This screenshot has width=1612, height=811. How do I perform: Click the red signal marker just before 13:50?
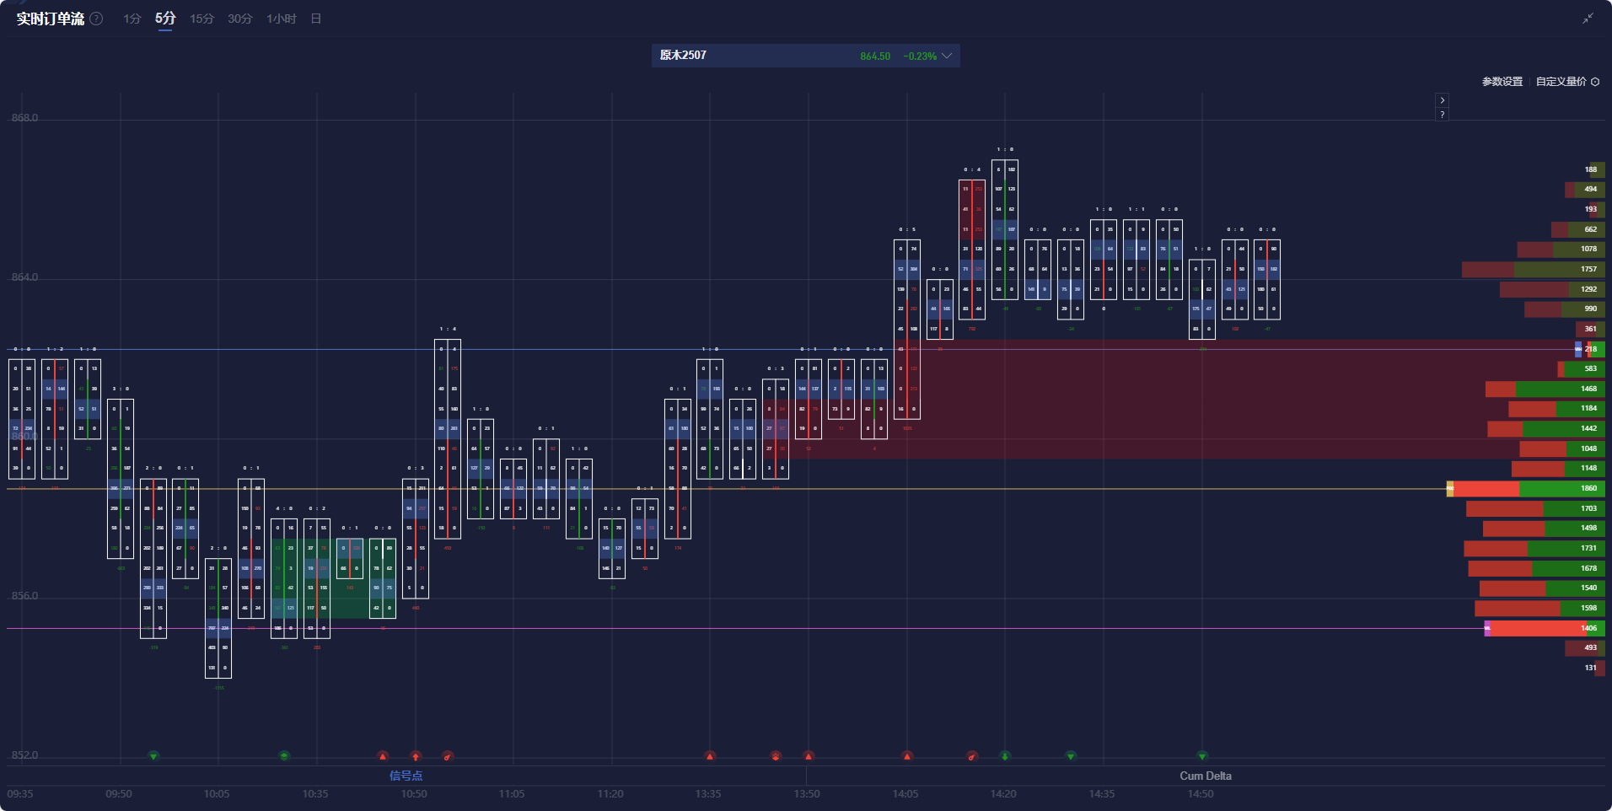(x=776, y=756)
